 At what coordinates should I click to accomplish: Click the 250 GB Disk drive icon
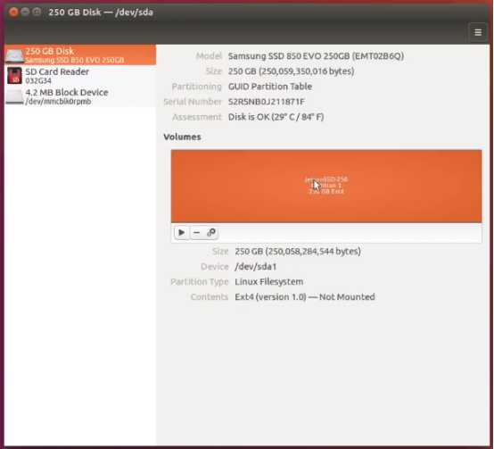(x=14, y=55)
